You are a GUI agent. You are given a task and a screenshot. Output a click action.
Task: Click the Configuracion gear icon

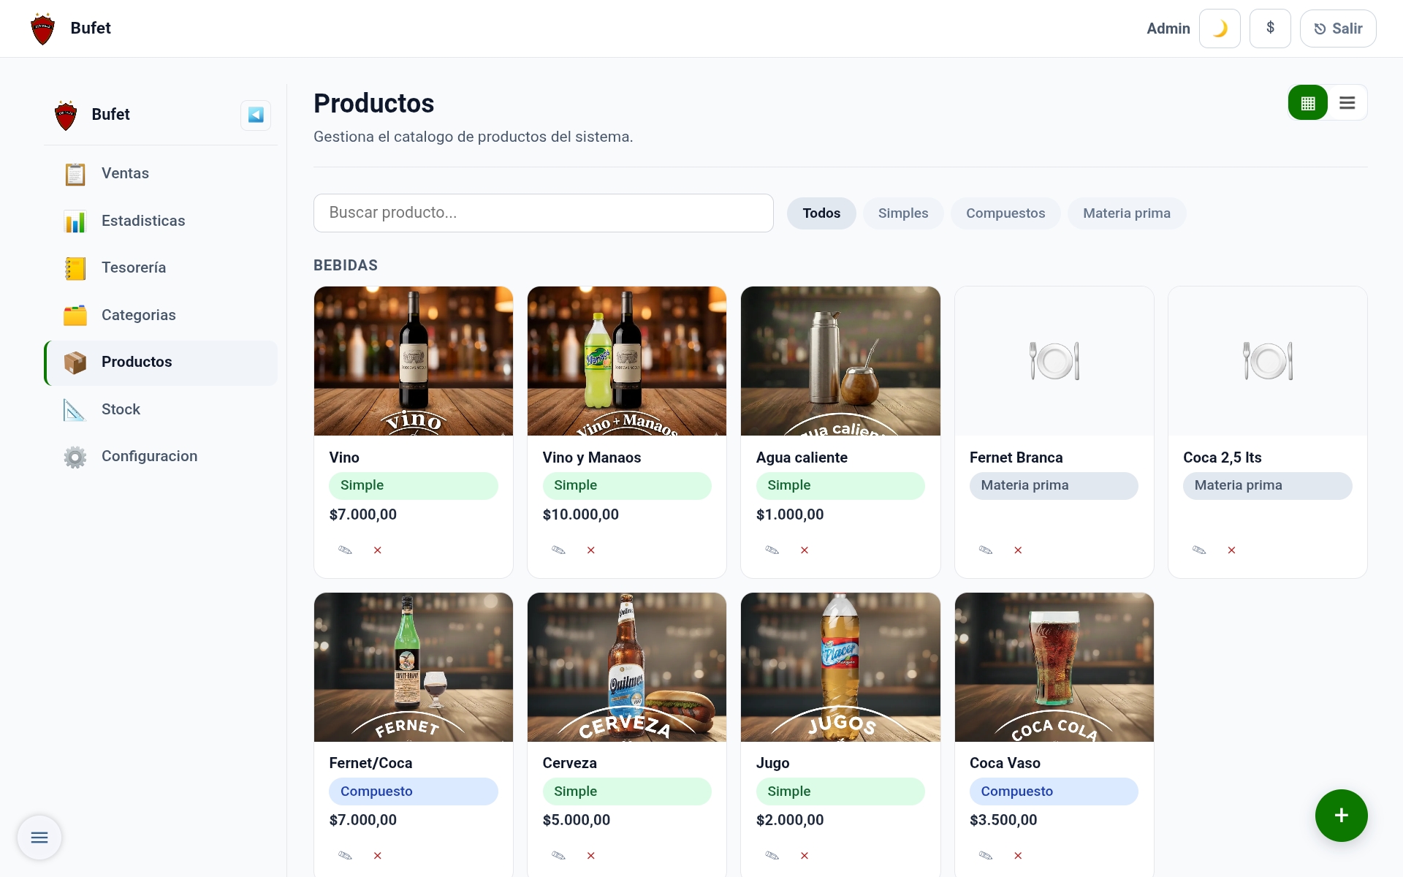(x=75, y=457)
